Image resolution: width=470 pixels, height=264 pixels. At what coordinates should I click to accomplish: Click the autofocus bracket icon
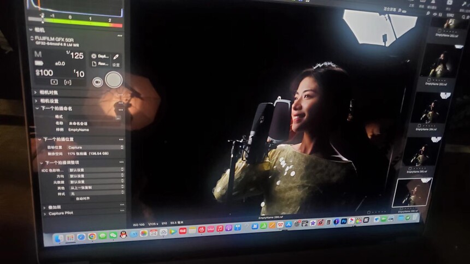point(68,82)
